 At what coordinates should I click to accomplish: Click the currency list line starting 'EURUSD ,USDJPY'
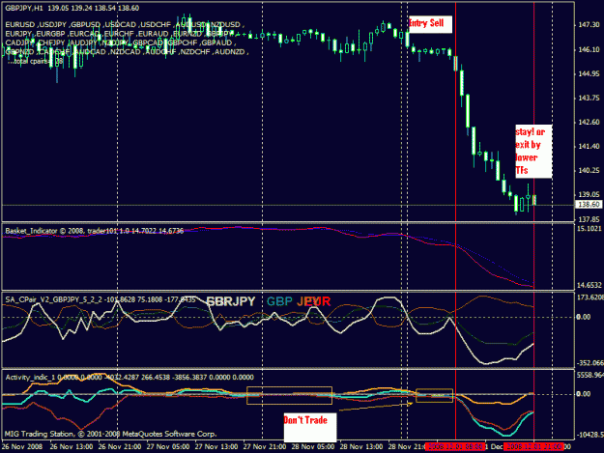(x=125, y=25)
